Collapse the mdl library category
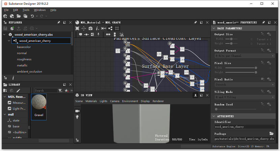The width and height of the screenshot is (280, 151). (x=5, y=114)
